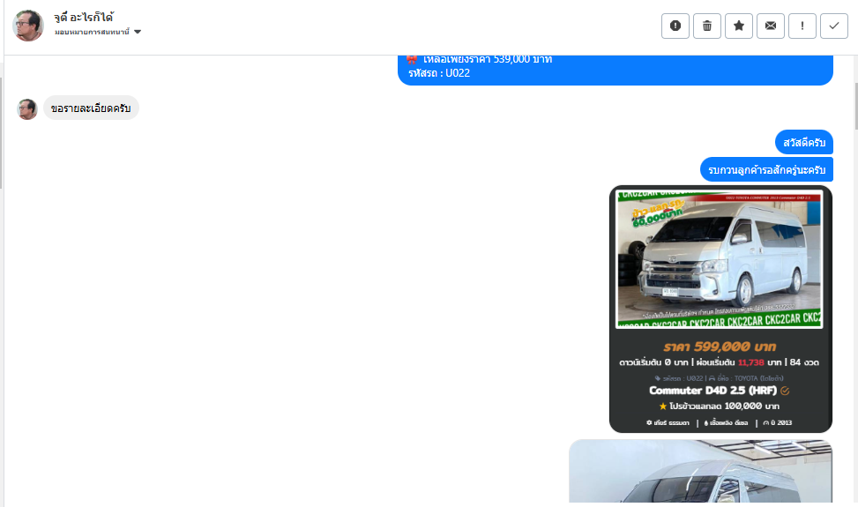
Task: Mark conversation as spam with exclamation circle icon
Action: pyautogui.click(x=675, y=26)
